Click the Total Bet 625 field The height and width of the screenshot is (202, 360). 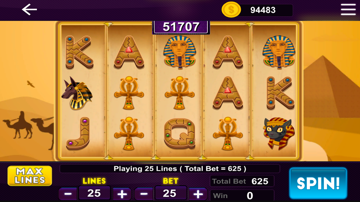[242, 181]
